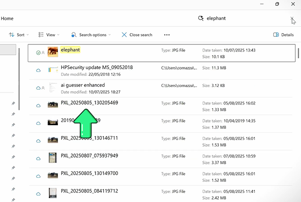Click cloud status icon for HPSecurity update
This screenshot has height=202, width=301.
[39, 70]
